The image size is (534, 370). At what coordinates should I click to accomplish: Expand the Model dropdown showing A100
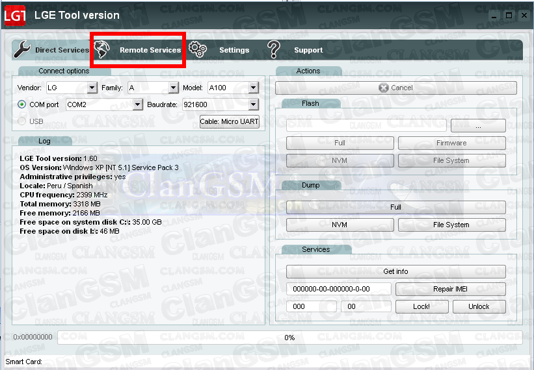(253, 88)
